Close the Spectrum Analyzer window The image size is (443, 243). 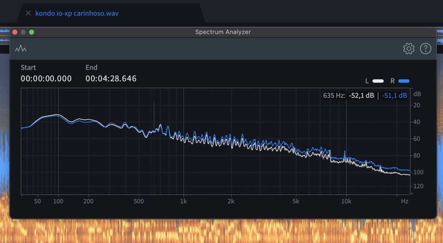15,32
